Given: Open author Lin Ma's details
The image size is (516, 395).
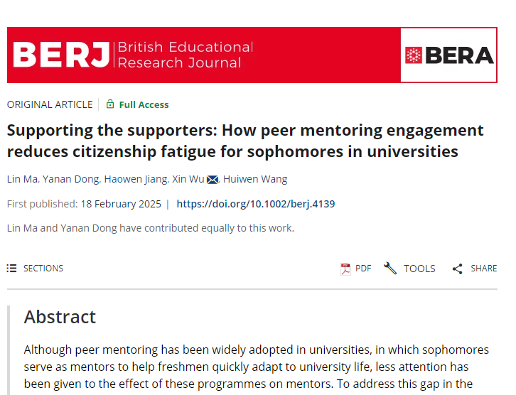Looking at the screenshot, I should click(x=22, y=179).
